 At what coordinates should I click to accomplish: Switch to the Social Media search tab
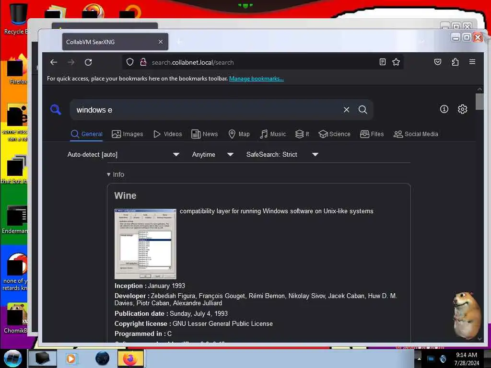tap(416, 134)
